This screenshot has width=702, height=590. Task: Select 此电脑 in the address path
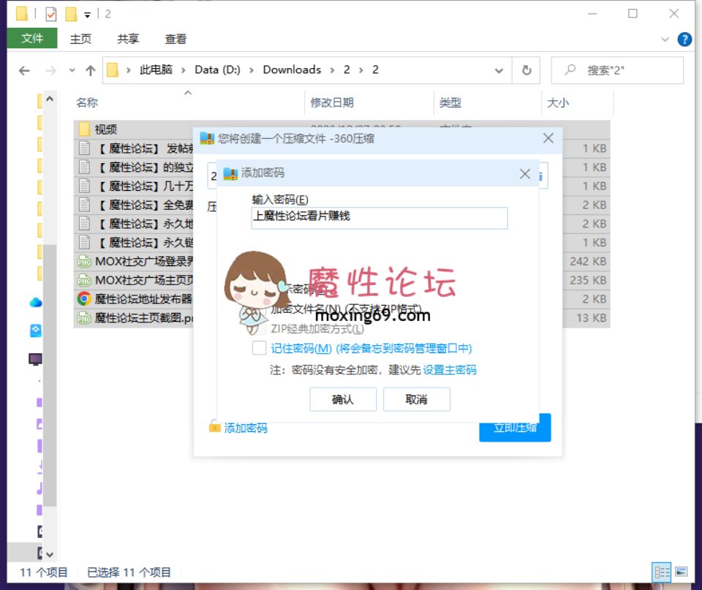click(156, 70)
